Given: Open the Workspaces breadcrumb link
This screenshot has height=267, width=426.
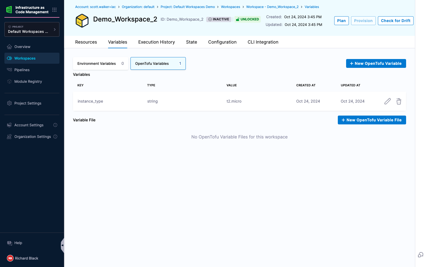Looking at the screenshot, I should pos(231,7).
